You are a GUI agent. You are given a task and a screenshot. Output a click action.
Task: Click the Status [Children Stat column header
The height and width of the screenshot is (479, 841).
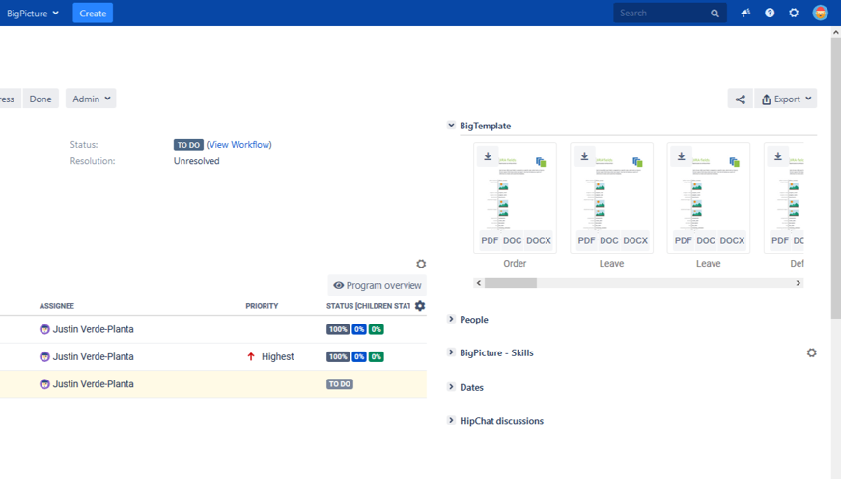click(368, 306)
